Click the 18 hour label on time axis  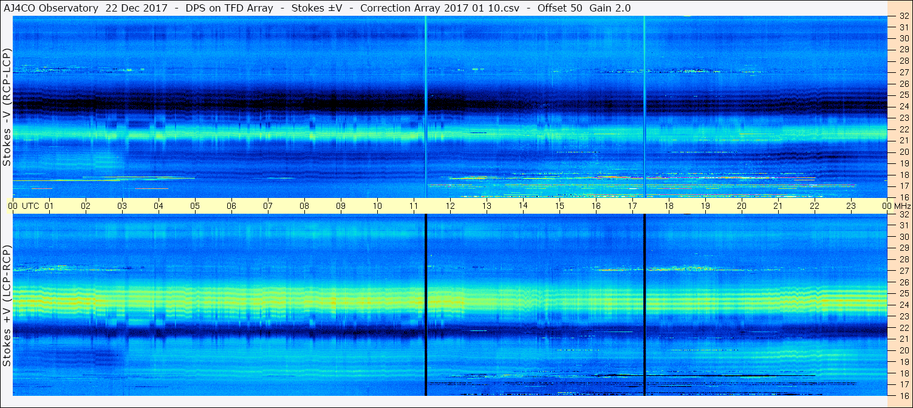669,206
